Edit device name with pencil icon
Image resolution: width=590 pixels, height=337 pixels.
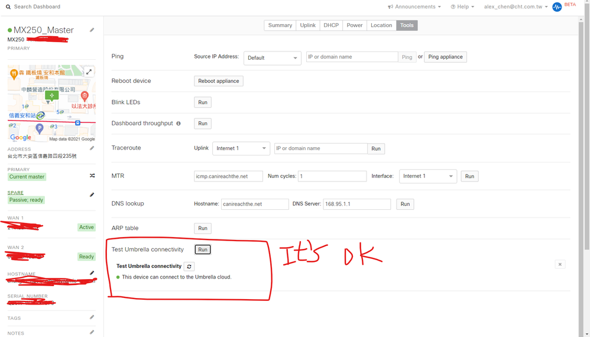coord(92,30)
